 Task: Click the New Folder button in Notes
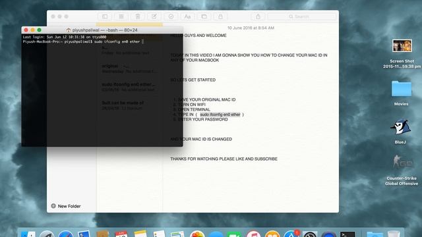point(66,206)
